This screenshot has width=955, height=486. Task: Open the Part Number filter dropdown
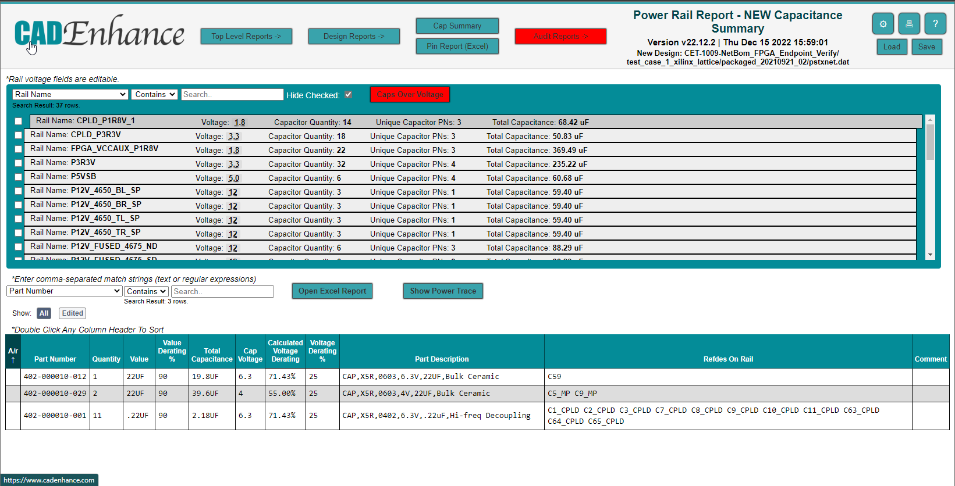(x=65, y=291)
